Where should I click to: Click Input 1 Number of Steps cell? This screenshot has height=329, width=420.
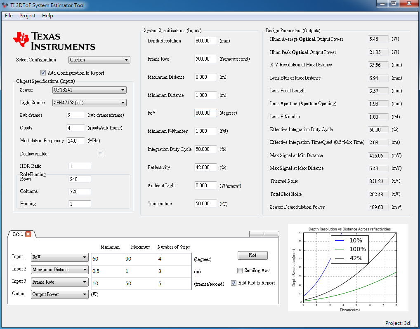coord(174,259)
